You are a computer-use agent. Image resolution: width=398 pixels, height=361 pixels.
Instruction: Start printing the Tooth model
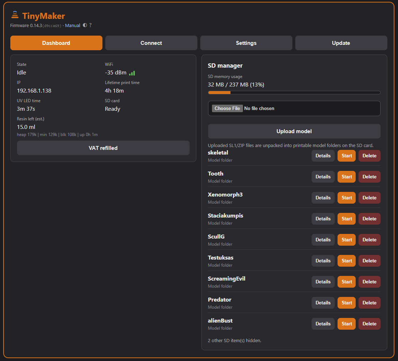pyautogui.click(x=347, y=177)
